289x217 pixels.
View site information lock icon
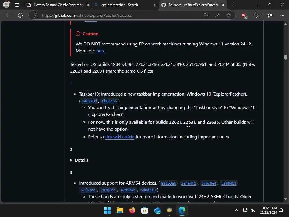[x=36, y=15]
